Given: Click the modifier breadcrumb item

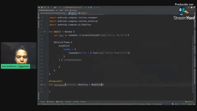Looking at the screenshot, I should (73, 10).
